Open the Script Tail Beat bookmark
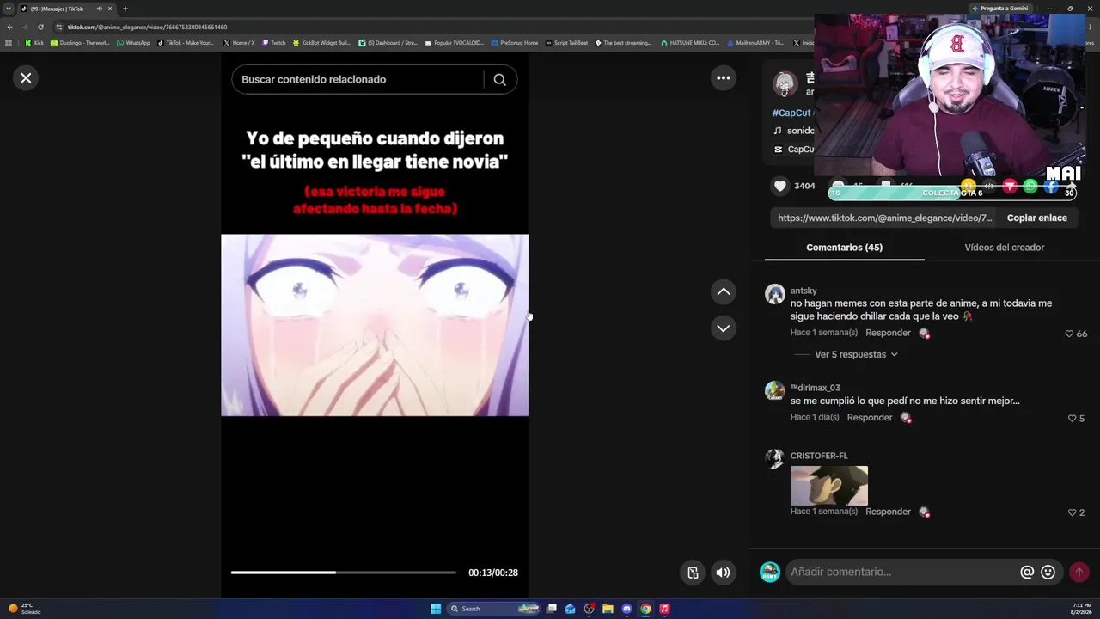The image size is (1100, 619). (567, 43)
